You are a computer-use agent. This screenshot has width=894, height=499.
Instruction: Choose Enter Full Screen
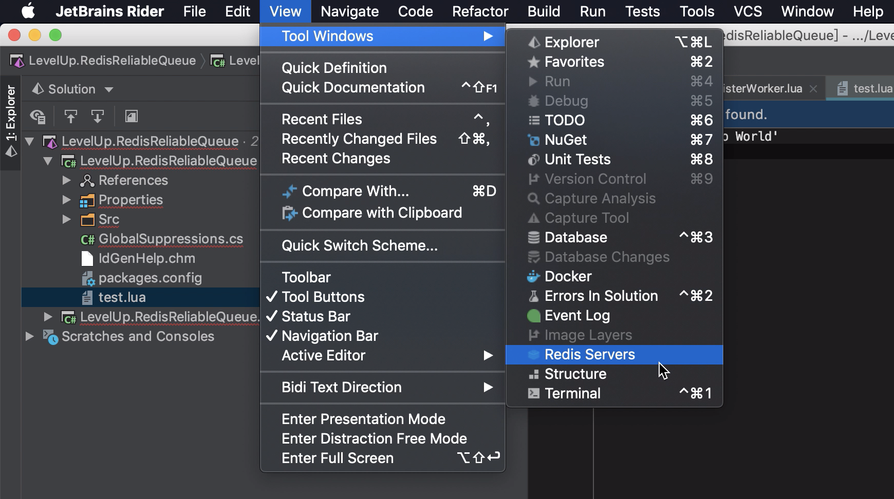coord(382,458)
